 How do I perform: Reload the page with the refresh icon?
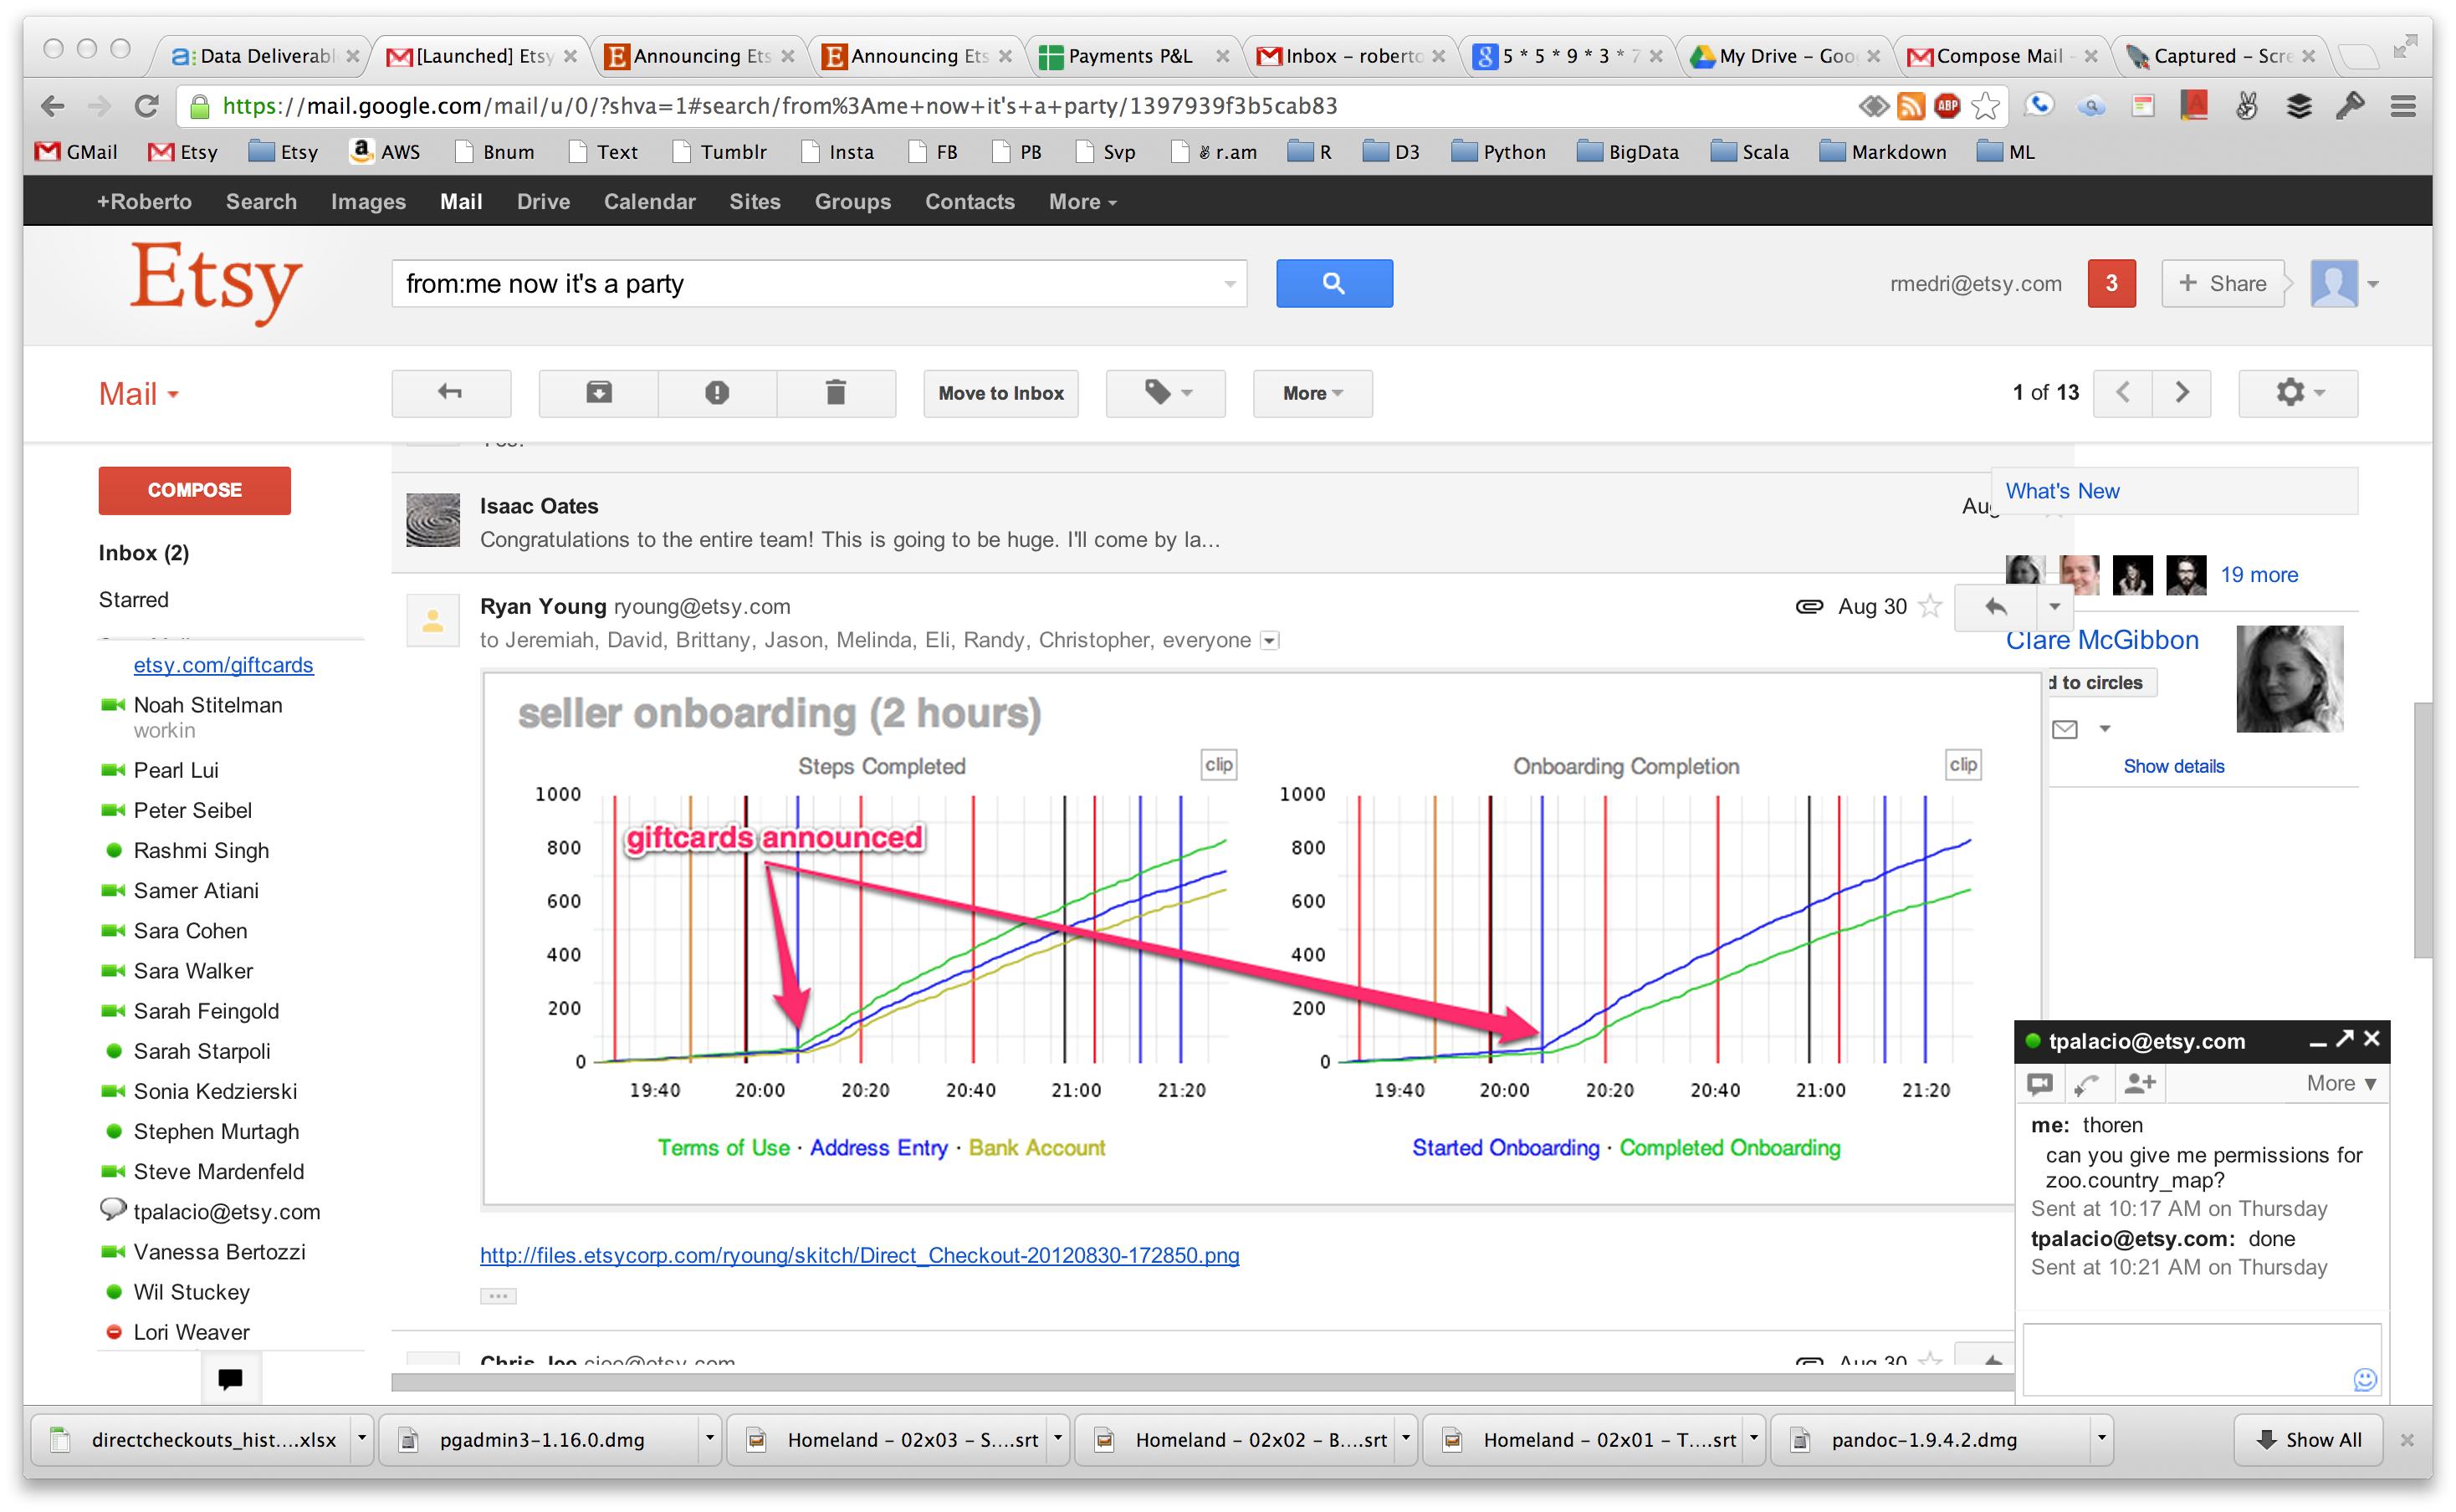147,106
